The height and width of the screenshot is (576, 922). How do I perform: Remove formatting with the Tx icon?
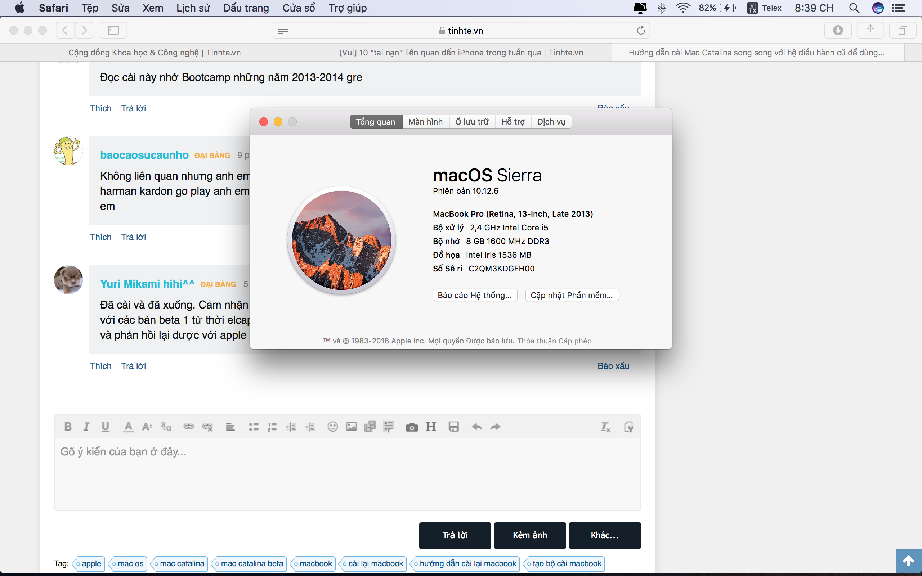(605, 427)
